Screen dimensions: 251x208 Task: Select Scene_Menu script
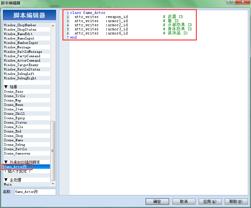point(27,105)
